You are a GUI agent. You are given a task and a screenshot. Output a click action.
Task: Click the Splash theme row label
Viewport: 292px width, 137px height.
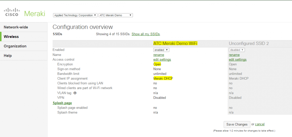[x=67, y=112]
